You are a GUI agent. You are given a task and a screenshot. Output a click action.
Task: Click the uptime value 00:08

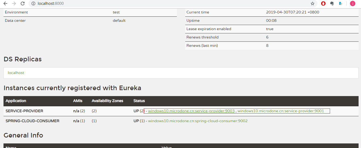click(x=271, y=20)
